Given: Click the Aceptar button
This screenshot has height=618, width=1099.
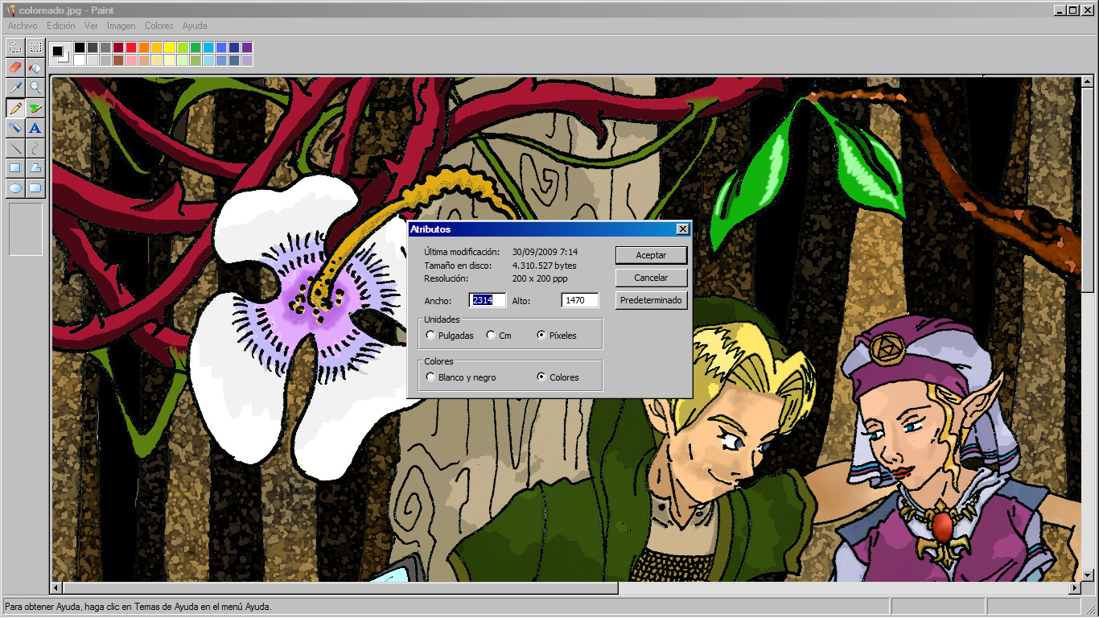Looking at the screenshot, I should click(x=652, y=255).
